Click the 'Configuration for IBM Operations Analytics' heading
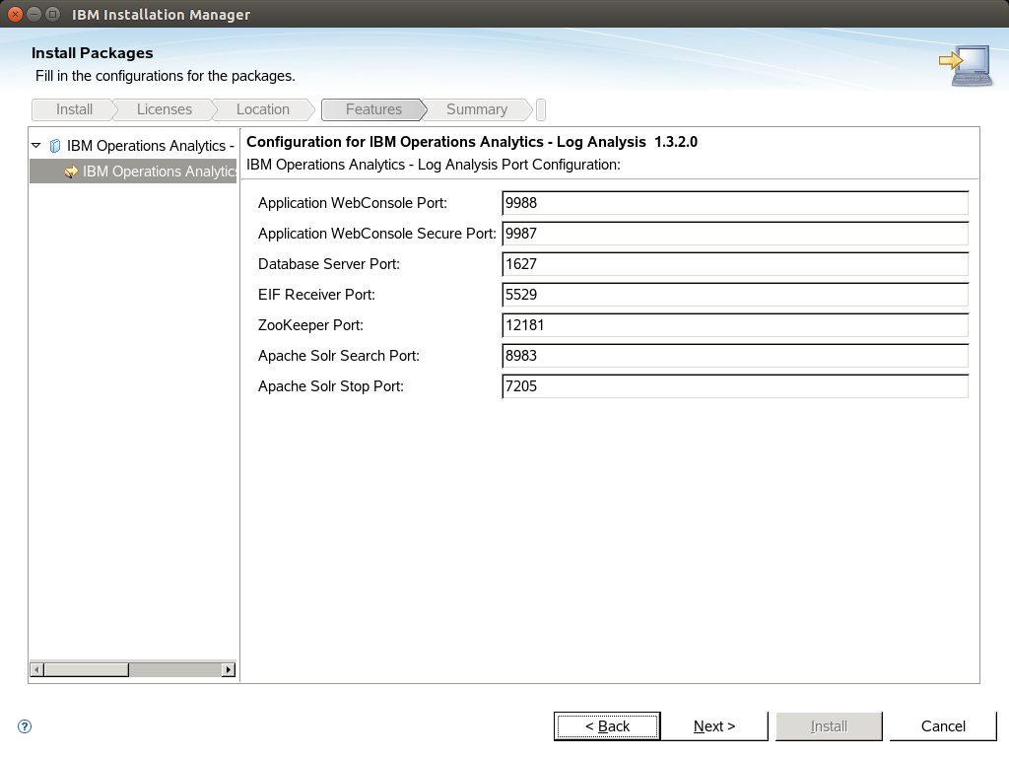The image size is (1009, 757). click(x=472, y=142)
